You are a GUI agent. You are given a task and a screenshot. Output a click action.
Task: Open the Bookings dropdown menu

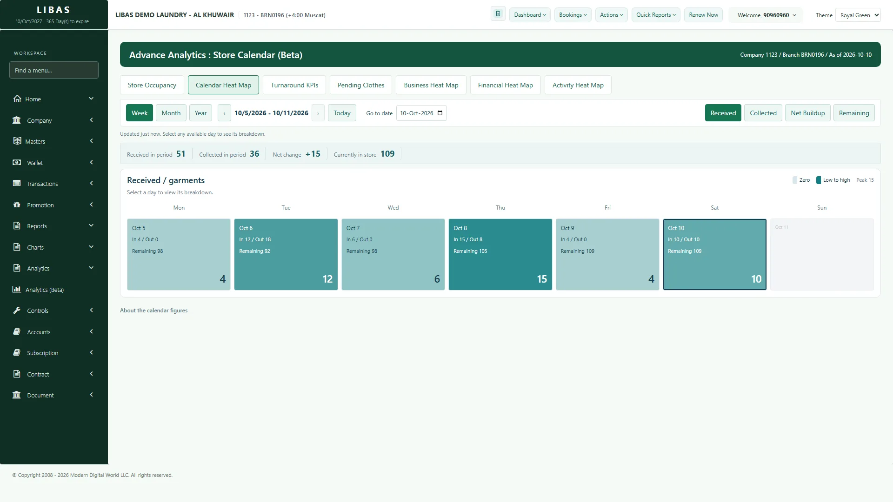(573, 15)
